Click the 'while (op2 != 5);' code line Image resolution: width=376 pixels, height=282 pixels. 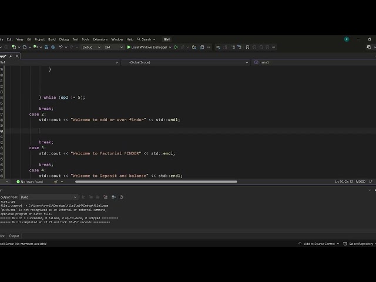[62, 98]
